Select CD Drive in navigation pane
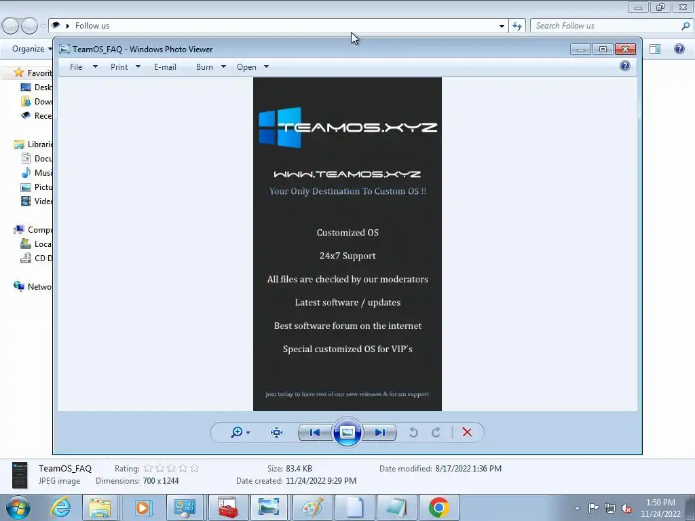The height and width of the screenshot is (521, 695). pos(37,258)
